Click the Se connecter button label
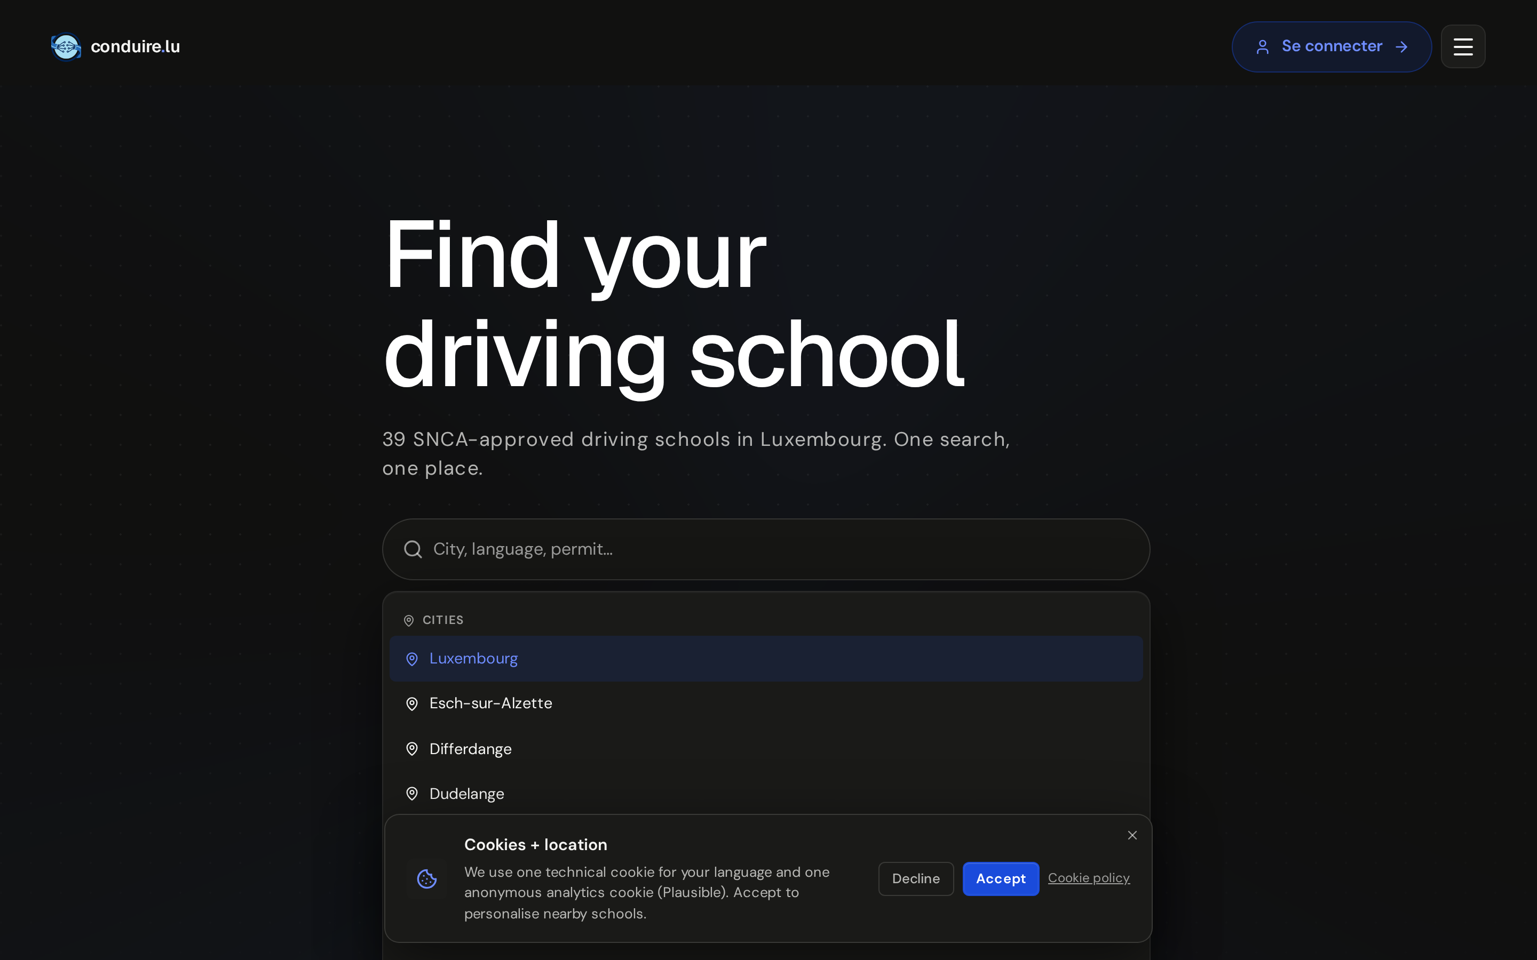1537x960 pixels. (x=1332, y=46)
